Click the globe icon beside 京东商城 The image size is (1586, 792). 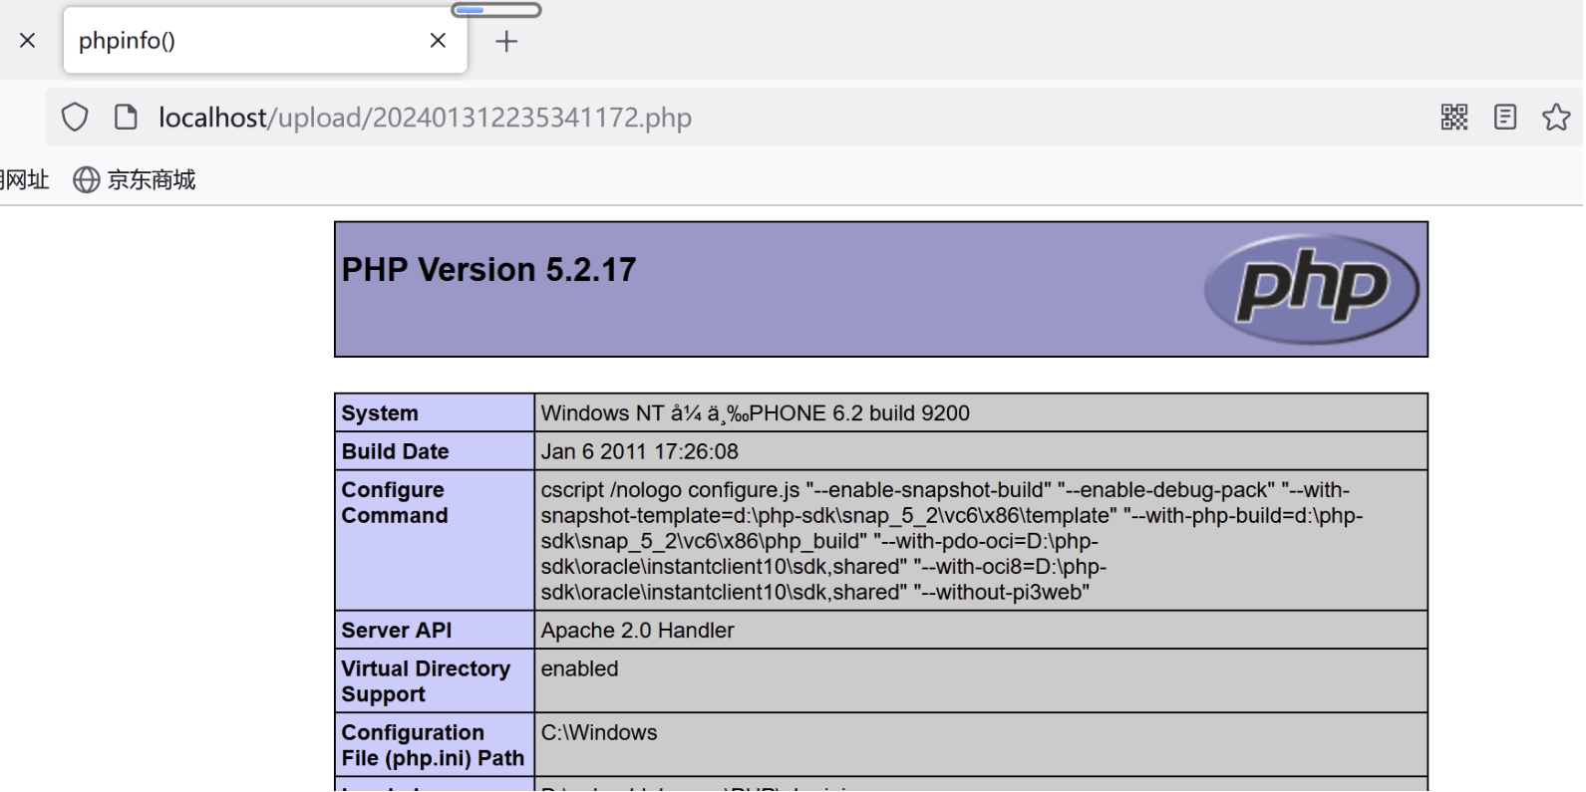pos(87,179)
